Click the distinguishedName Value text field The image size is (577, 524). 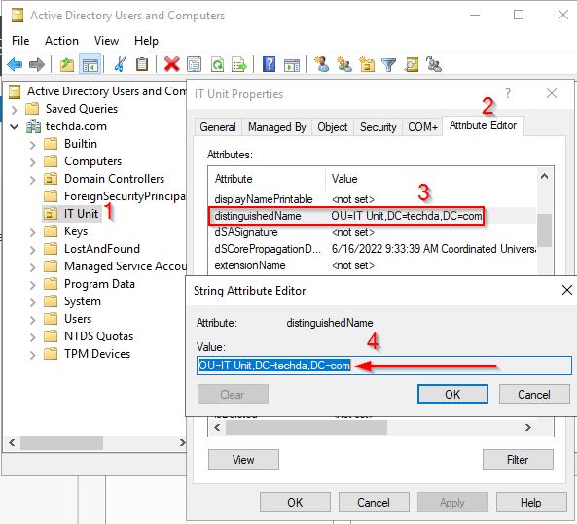pyautogui.click(x=384, y=366)
